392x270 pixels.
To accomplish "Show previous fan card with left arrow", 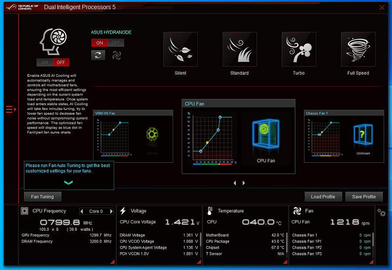I will (235, 183).
